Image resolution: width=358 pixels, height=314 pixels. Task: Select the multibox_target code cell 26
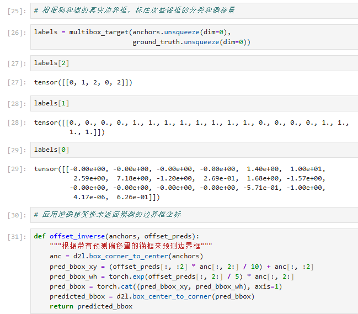[x=194, y=37]
